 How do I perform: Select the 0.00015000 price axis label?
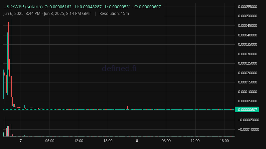click(x=247, y=82)
